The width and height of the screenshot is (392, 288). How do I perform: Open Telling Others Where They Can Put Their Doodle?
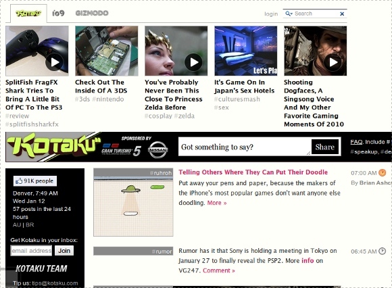click(253, 172)
